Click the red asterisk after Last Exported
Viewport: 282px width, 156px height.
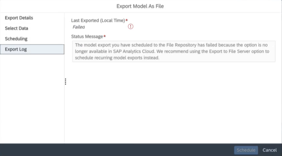(127, 20)
